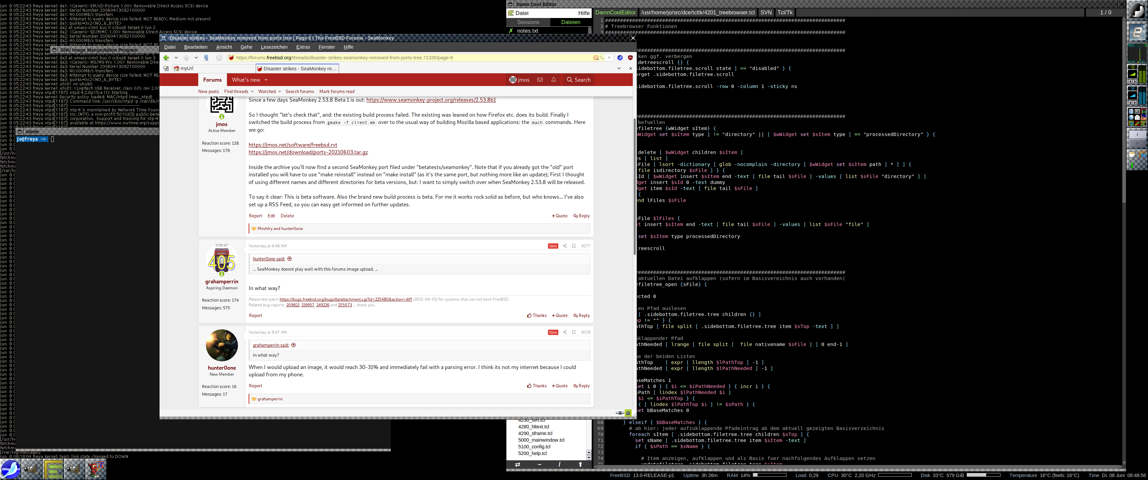This screenshot has width=1148, height=480.
Task: Click Edit on jmos's post
Action: tap(271, 216)
